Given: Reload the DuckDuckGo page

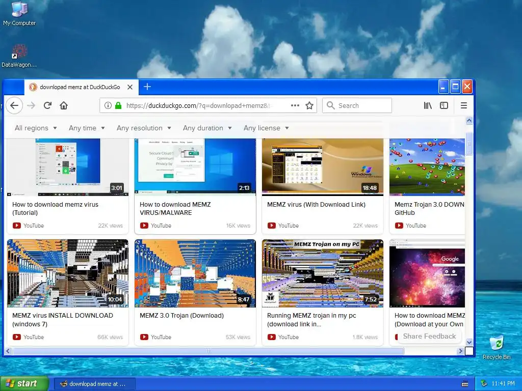Looking at the screenshot, I should click(x=47, y=106).
